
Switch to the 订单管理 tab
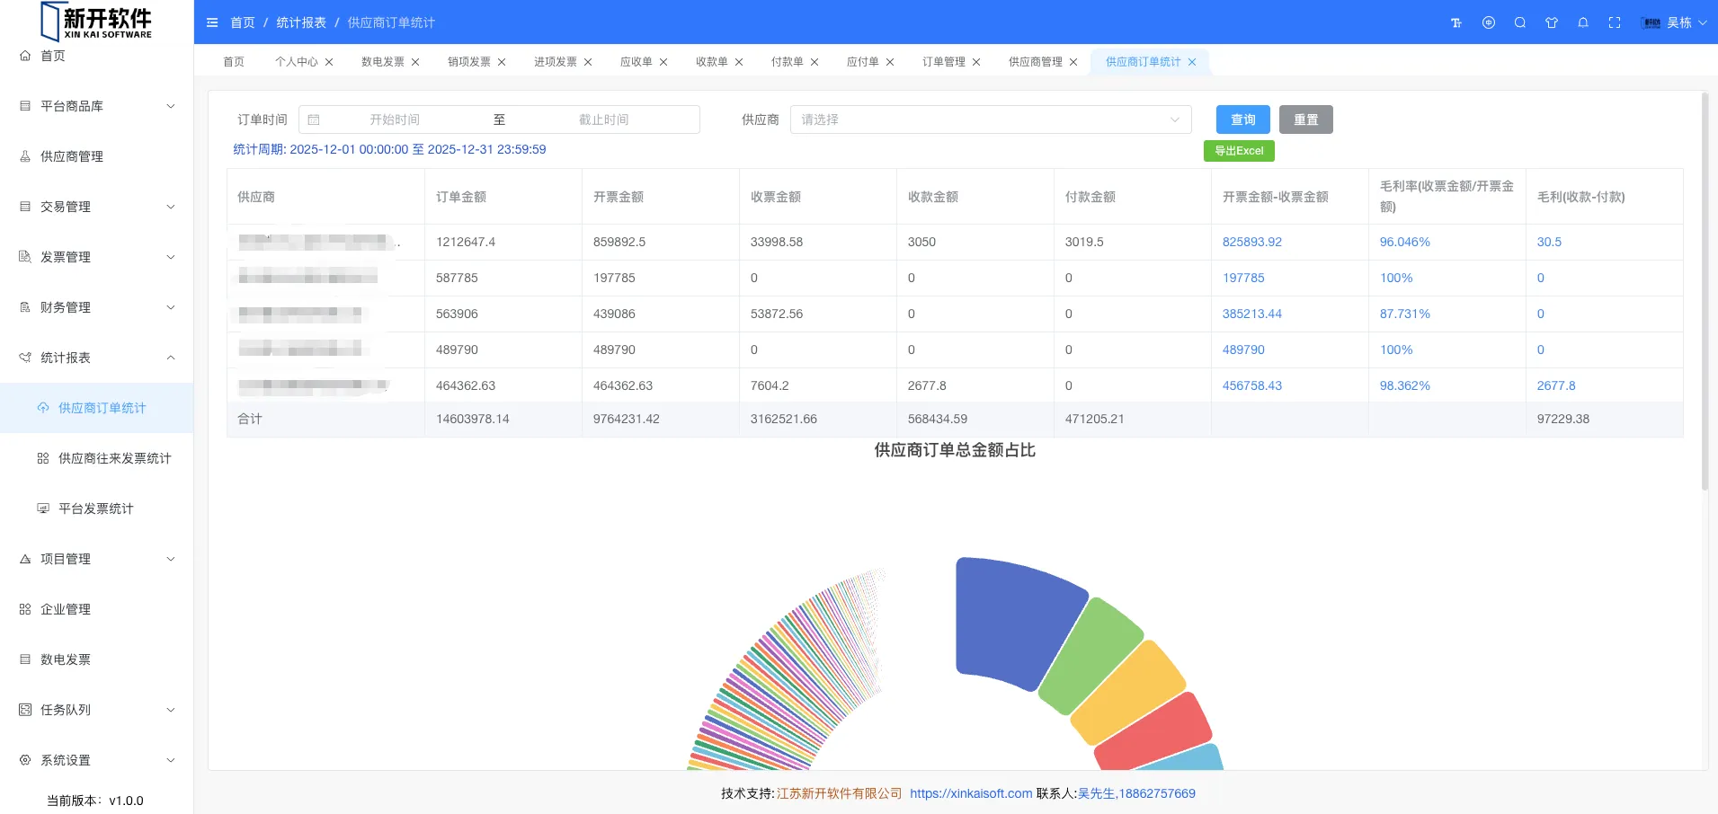coord(943,62)
